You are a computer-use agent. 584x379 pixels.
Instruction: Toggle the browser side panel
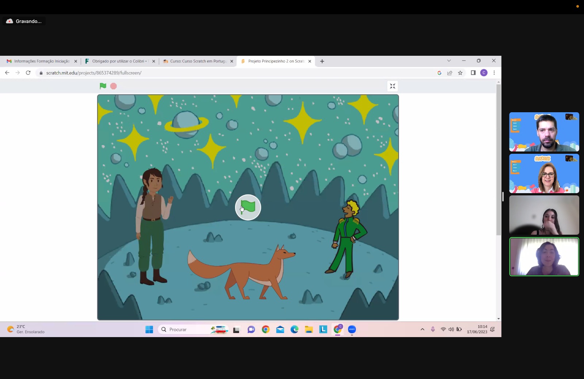(473, 73)
